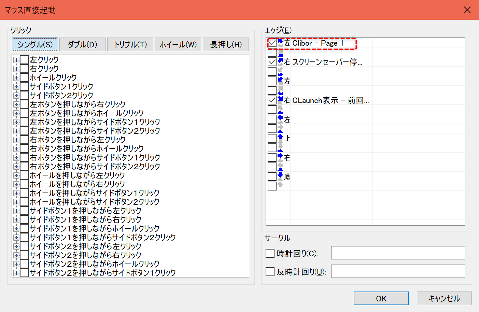Check the 上 edge row checkbox
The width and height of the screenshot is (479, 312).
point(272,138)
